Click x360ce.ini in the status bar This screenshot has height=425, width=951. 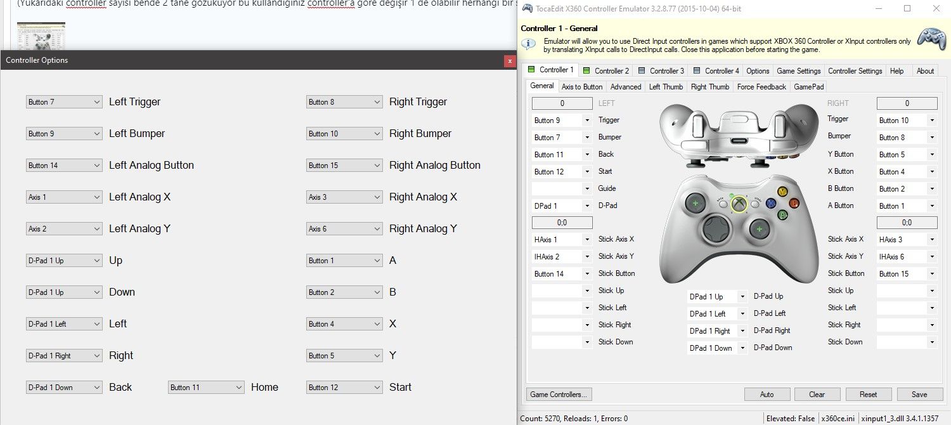pyautogui.click(x=838, y=419)
